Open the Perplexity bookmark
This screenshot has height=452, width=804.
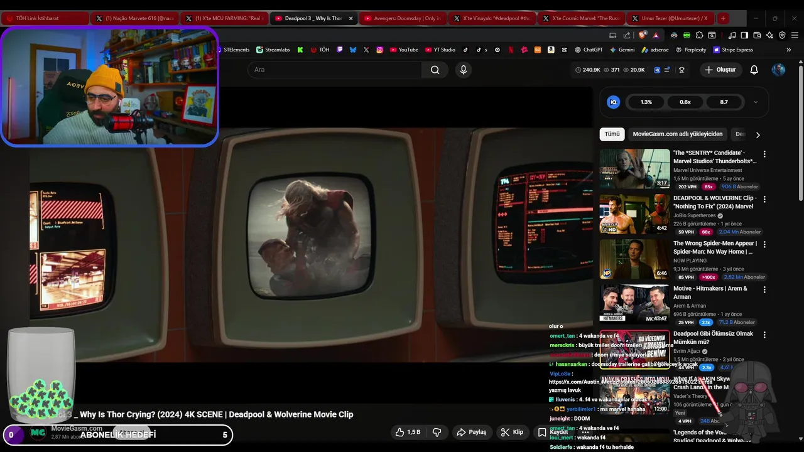pos(691,50)
